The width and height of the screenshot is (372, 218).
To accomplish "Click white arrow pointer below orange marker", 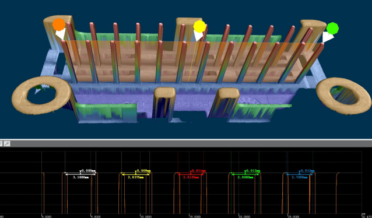I will click(61, 34).
